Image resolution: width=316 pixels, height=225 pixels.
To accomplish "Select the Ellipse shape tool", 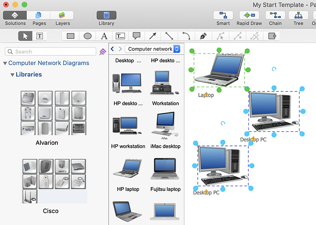I will pyautogui.click(x=88, y=36).
